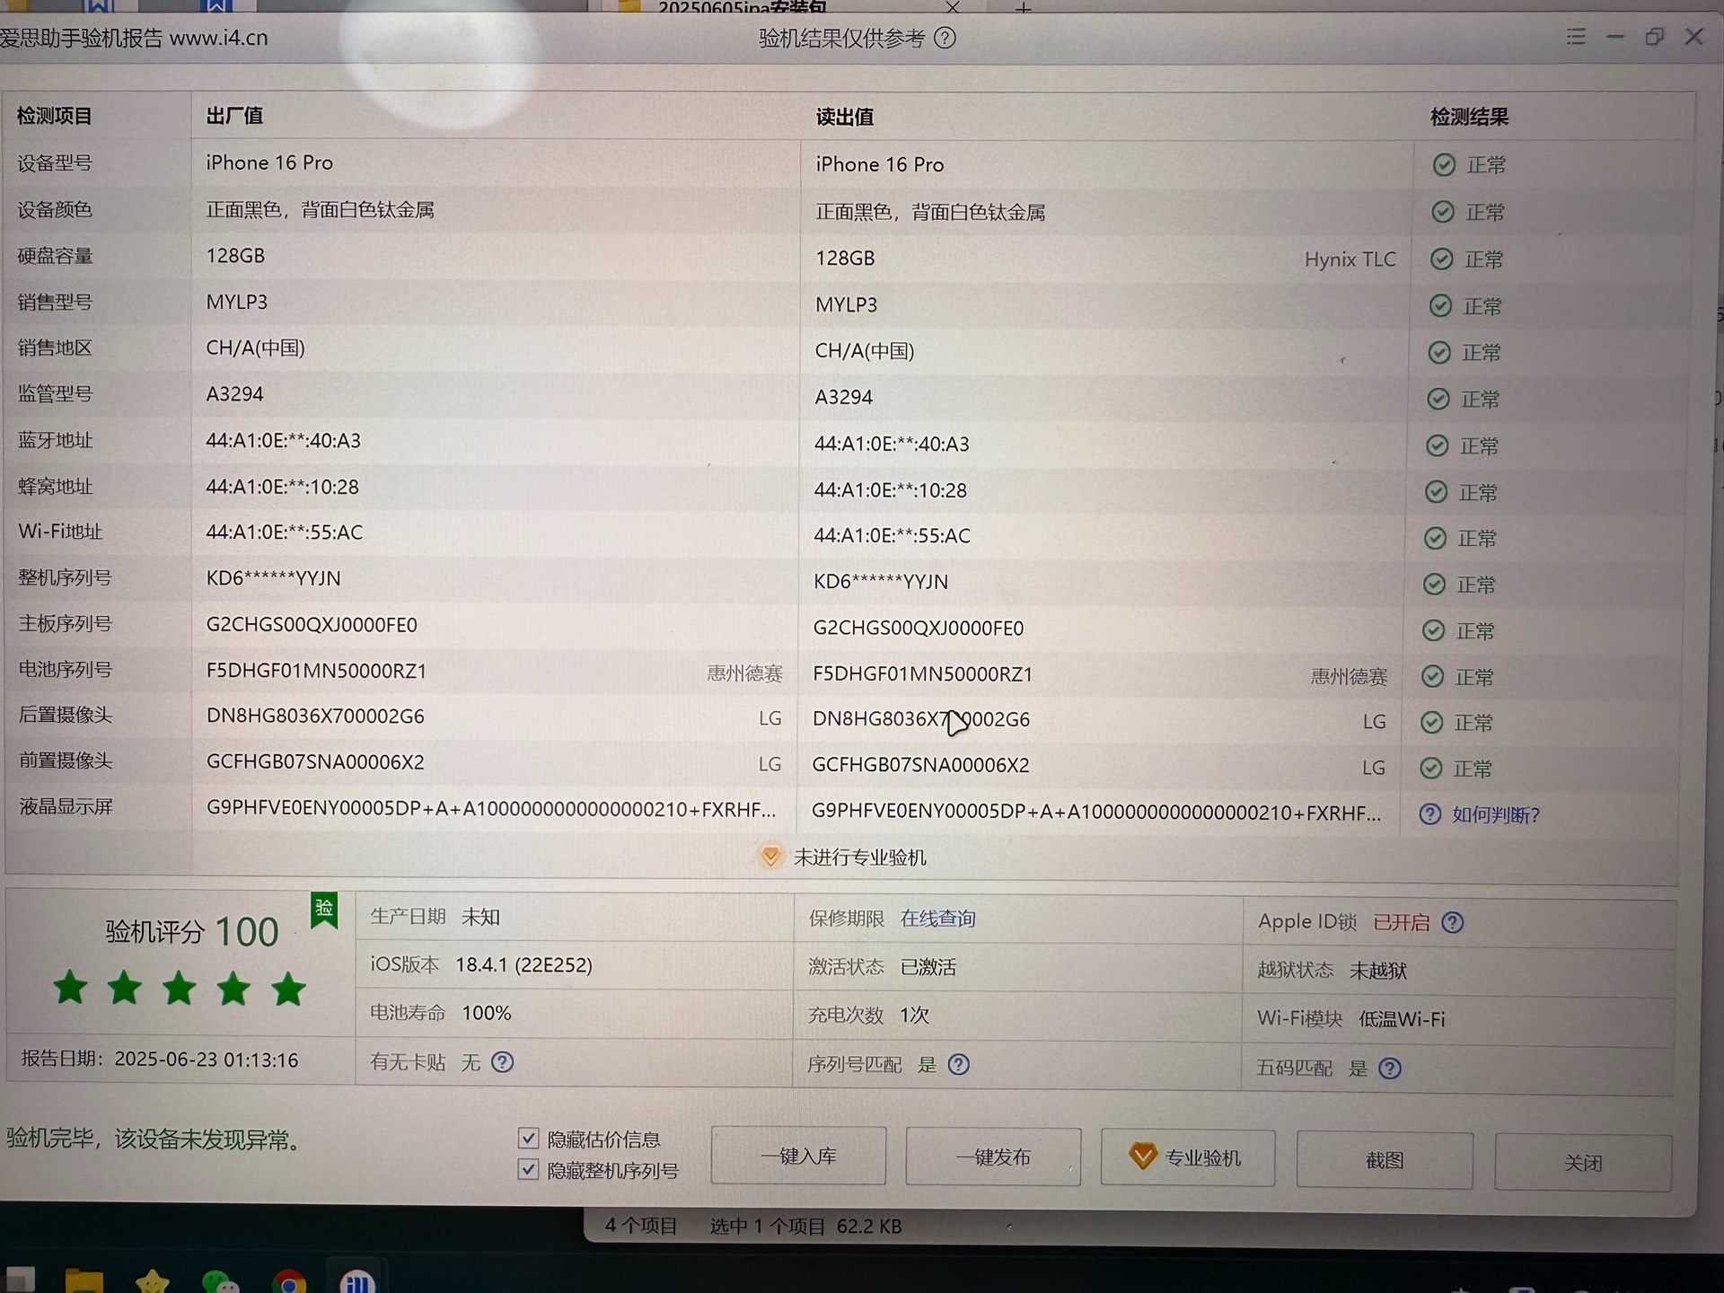Open the 爱思助手 app icon in taskbar

(x=357, y=1282)
